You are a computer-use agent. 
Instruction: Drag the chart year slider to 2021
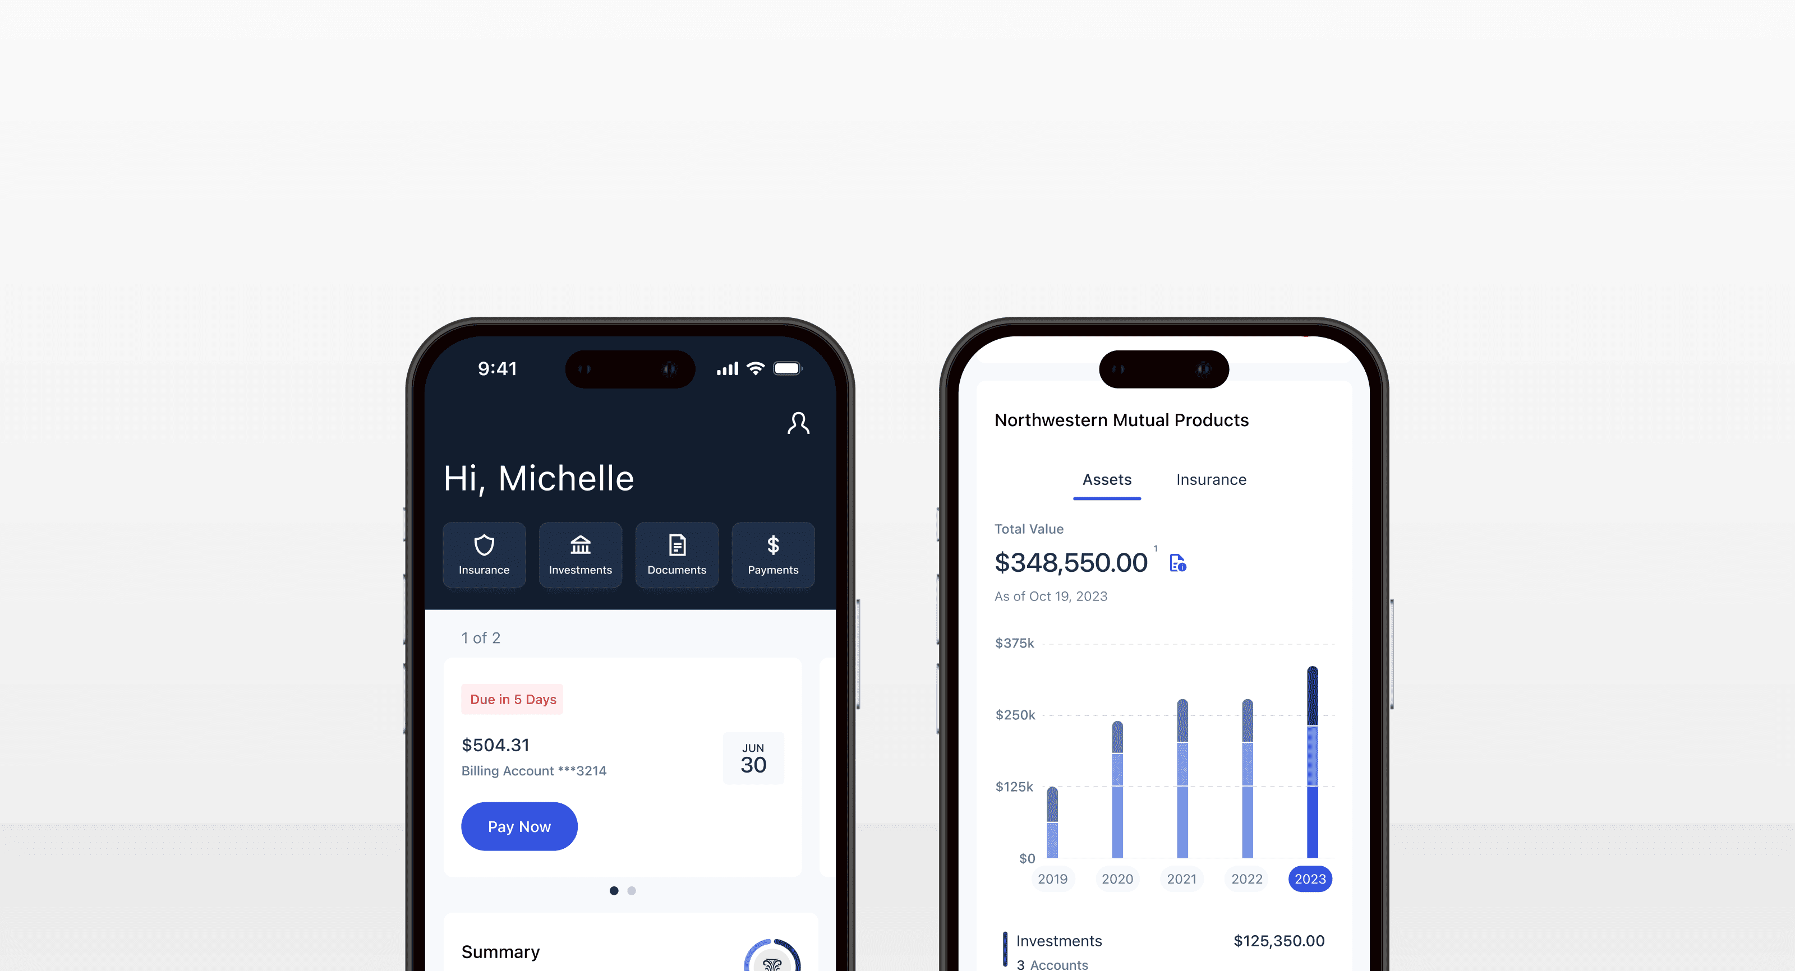(1180, 878)
